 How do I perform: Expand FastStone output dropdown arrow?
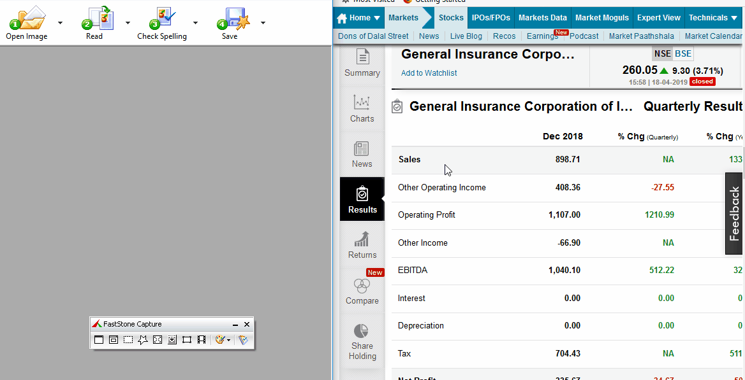coord(228,340)
